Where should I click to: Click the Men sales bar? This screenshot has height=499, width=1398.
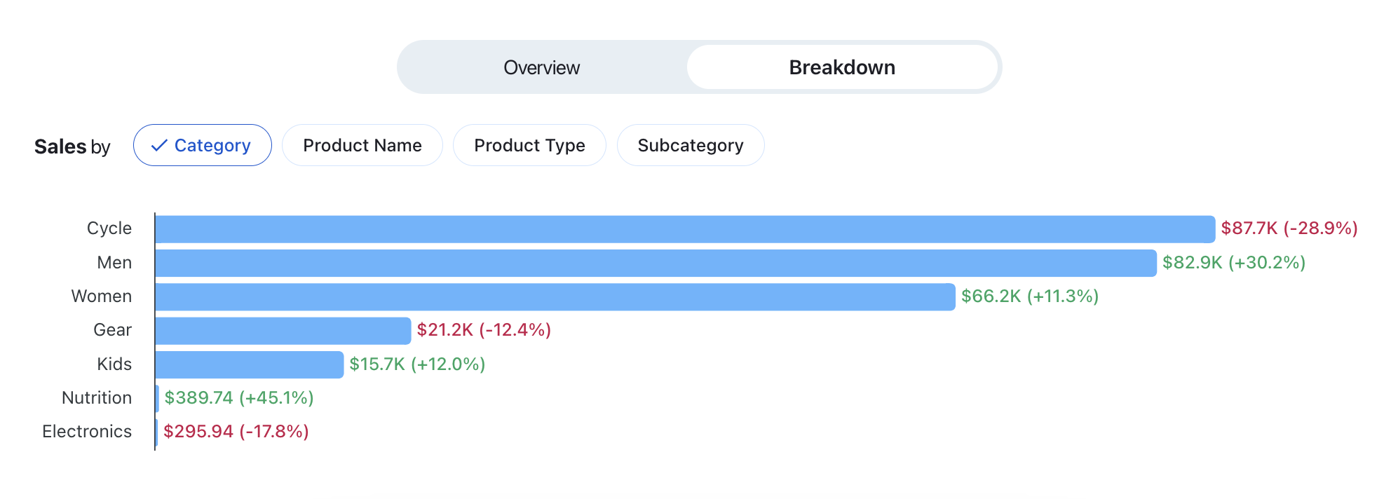point(656,263)
